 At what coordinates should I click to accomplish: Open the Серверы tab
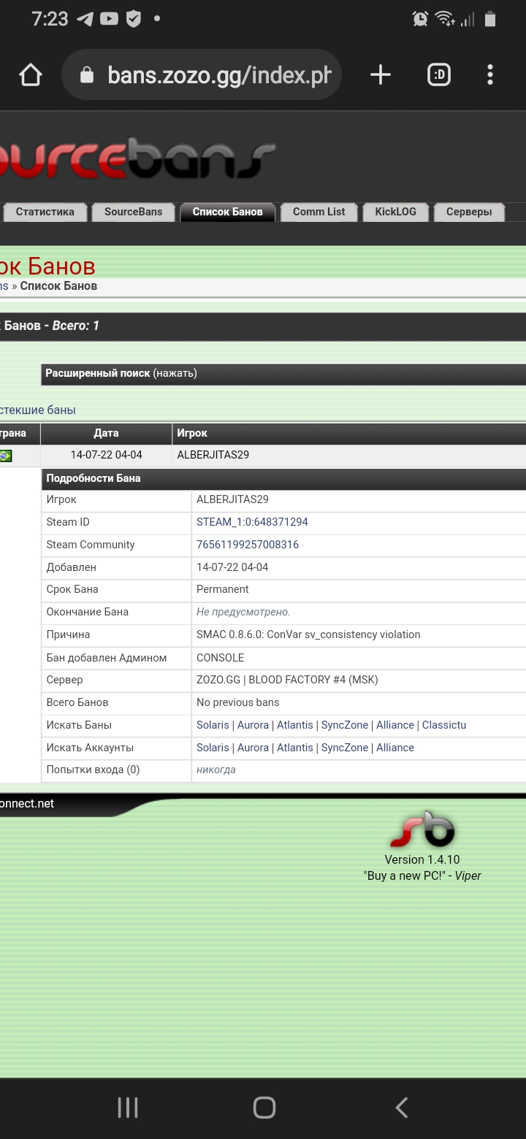[x=468, y=212]
